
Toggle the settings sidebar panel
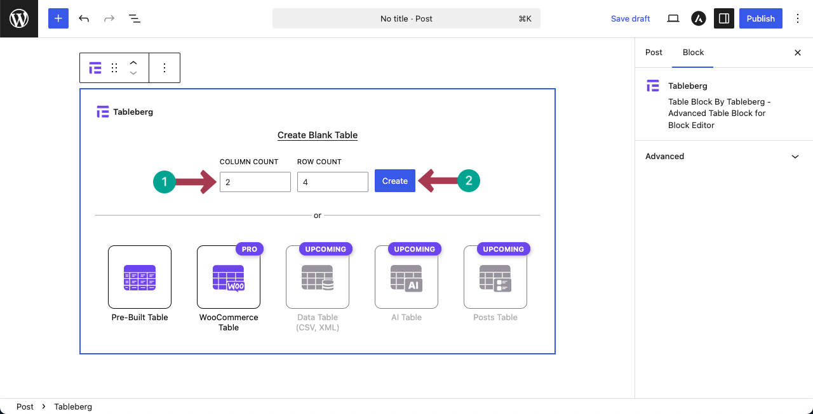tap(724, 18)
